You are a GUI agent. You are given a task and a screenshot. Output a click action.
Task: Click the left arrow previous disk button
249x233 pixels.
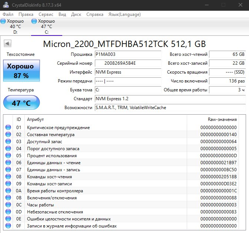tap(7, 43)
